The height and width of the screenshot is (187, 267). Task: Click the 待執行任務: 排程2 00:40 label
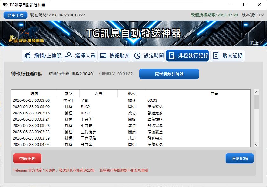click(71, 74)
